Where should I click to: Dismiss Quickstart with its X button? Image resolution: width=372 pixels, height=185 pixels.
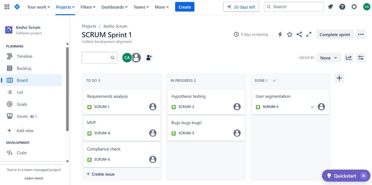pos(364,176)
